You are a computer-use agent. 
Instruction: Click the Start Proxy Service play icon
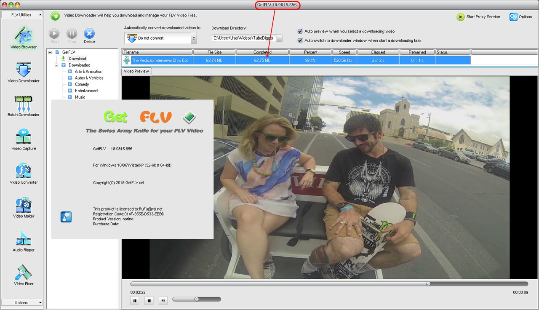click(460, 17)
